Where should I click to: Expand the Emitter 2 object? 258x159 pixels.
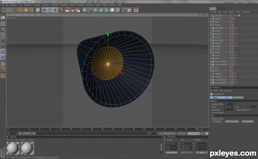click(211, 25)
